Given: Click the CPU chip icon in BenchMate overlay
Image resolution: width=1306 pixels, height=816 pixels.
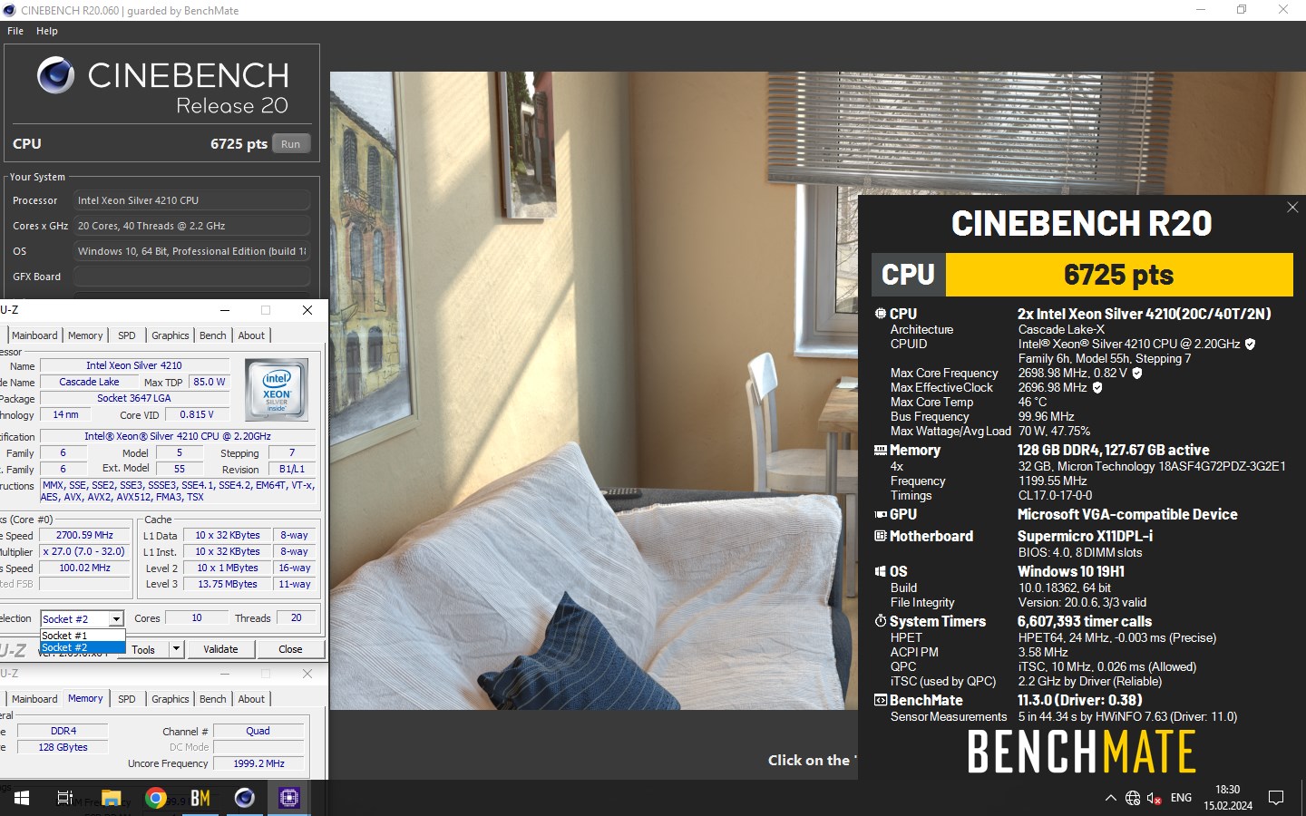Looking at the screenshot, I should pyautogui.click(x=880, y=314).
